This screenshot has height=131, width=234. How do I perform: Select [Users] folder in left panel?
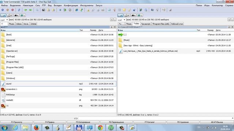tap(58, 73)
